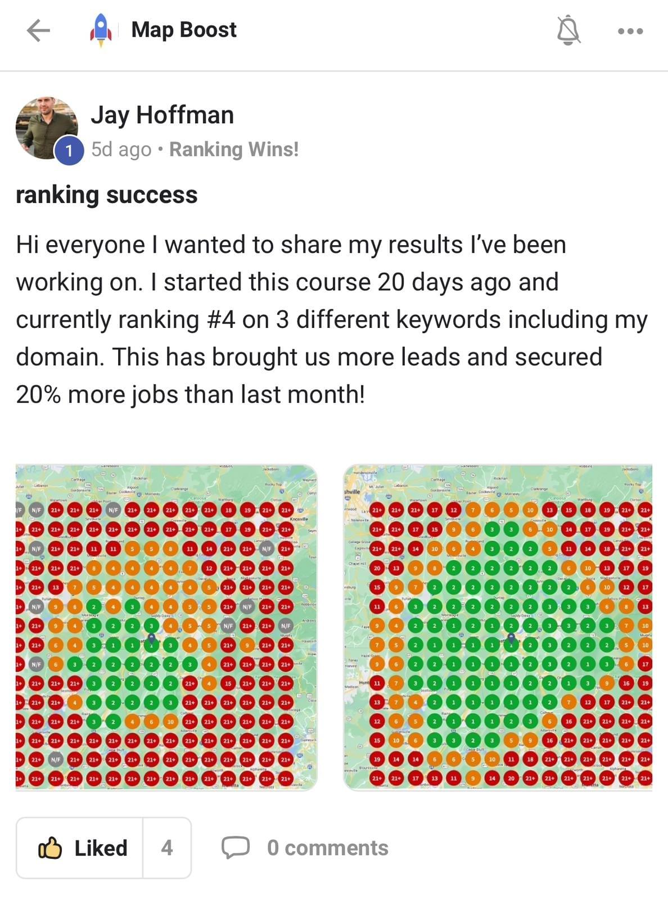Tap the 'ranking success' post title

click(107, 195)
